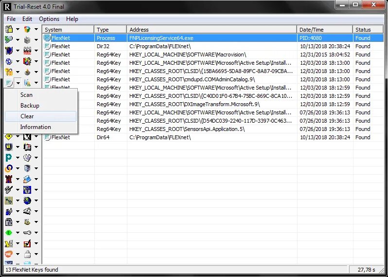Select the teal letter P icon

9,158
